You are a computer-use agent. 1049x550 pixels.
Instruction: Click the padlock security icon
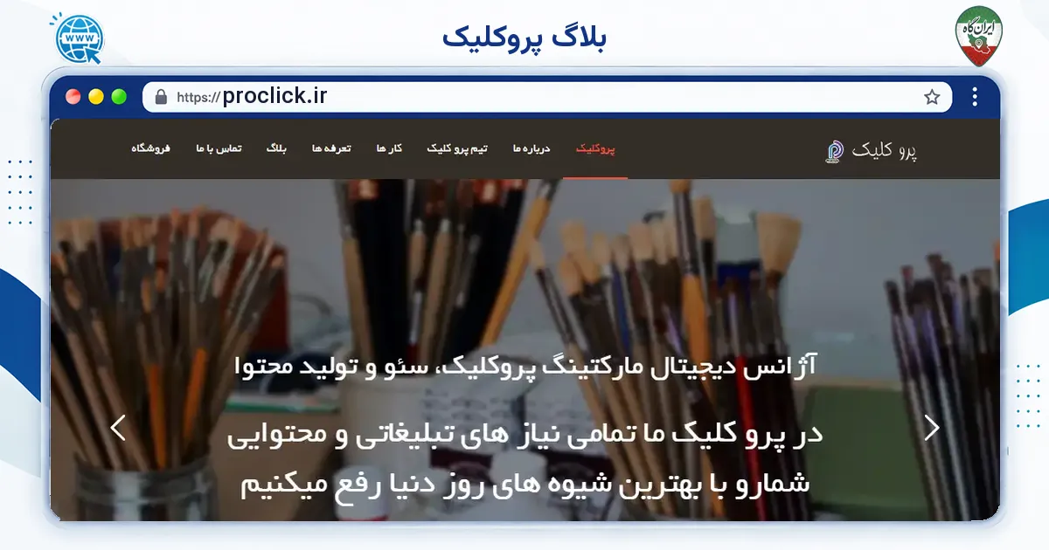tap(161, 97)
